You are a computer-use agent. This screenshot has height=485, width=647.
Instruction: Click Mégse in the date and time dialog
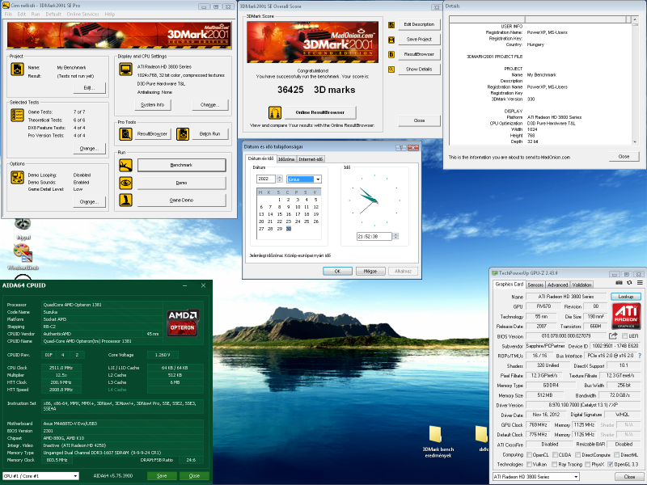coord(370,272)
